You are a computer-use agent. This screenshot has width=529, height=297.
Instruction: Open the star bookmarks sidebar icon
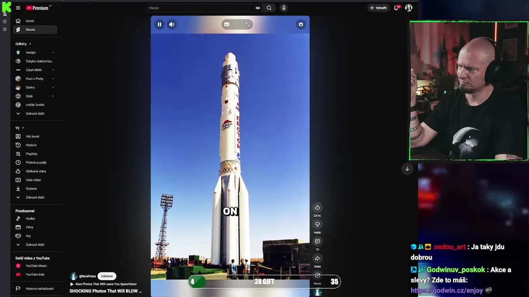coord(5,29)
